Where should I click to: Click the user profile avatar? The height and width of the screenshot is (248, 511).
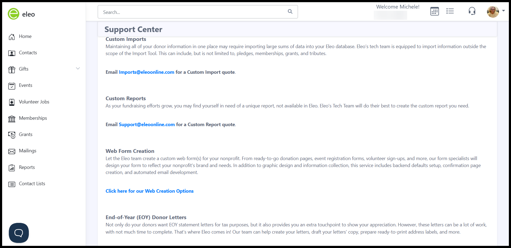click(x=493, y=11)
